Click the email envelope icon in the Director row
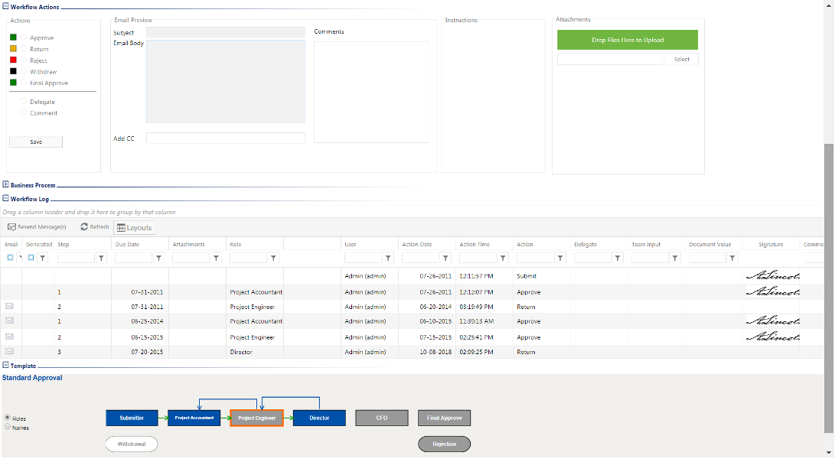 [10, 351]
